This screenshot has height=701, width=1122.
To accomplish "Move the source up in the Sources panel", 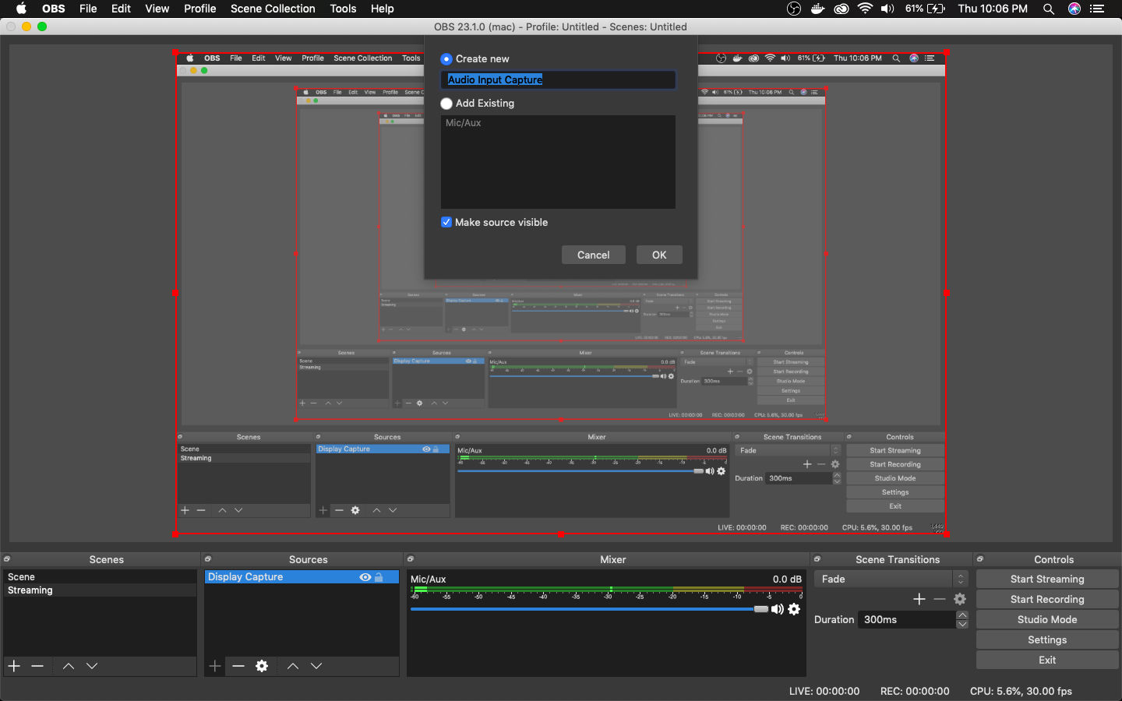I will 293,666.
